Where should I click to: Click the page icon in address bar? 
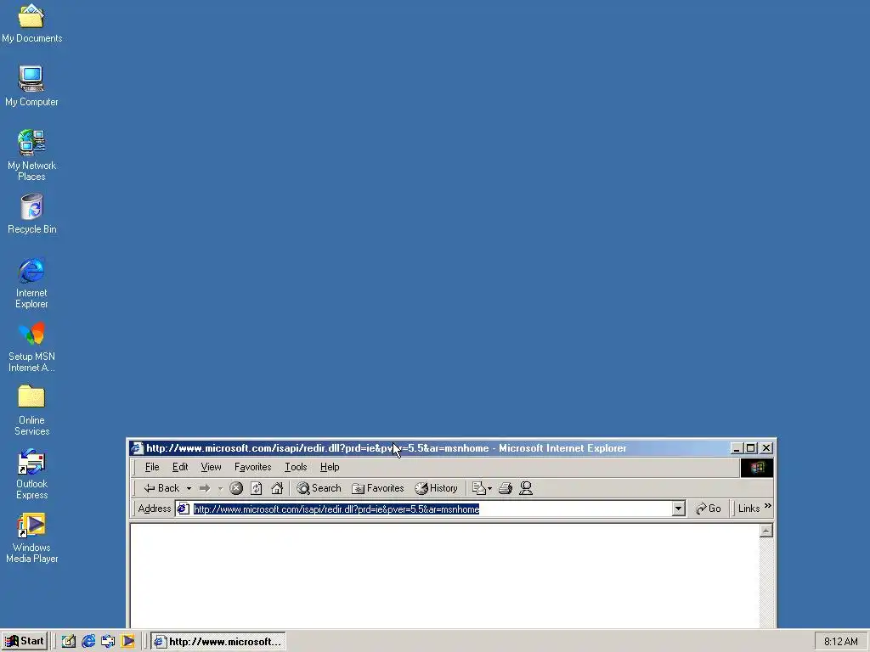click(184, 509)
